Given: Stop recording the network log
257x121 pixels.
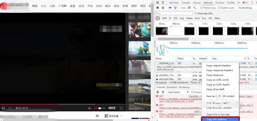Looking at the screenshot, I should (x=157, y=8).
